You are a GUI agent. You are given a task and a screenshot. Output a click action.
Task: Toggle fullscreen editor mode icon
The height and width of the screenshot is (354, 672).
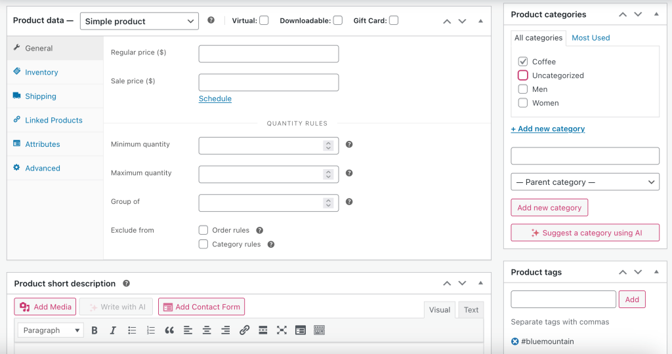(282, 330)
